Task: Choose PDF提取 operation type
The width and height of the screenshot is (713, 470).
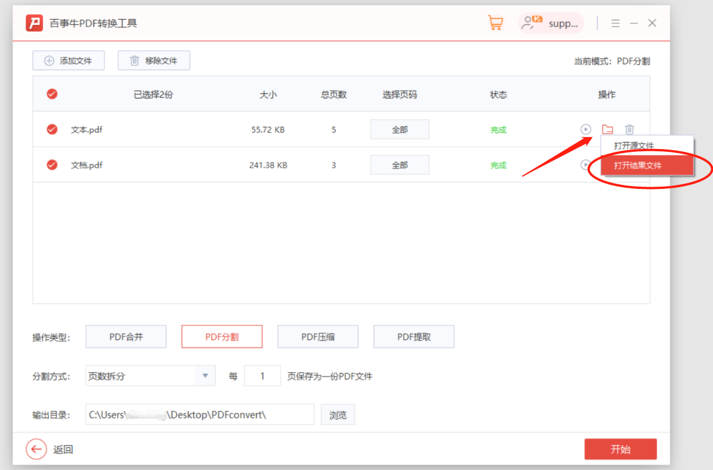Action: pos(414,337)
